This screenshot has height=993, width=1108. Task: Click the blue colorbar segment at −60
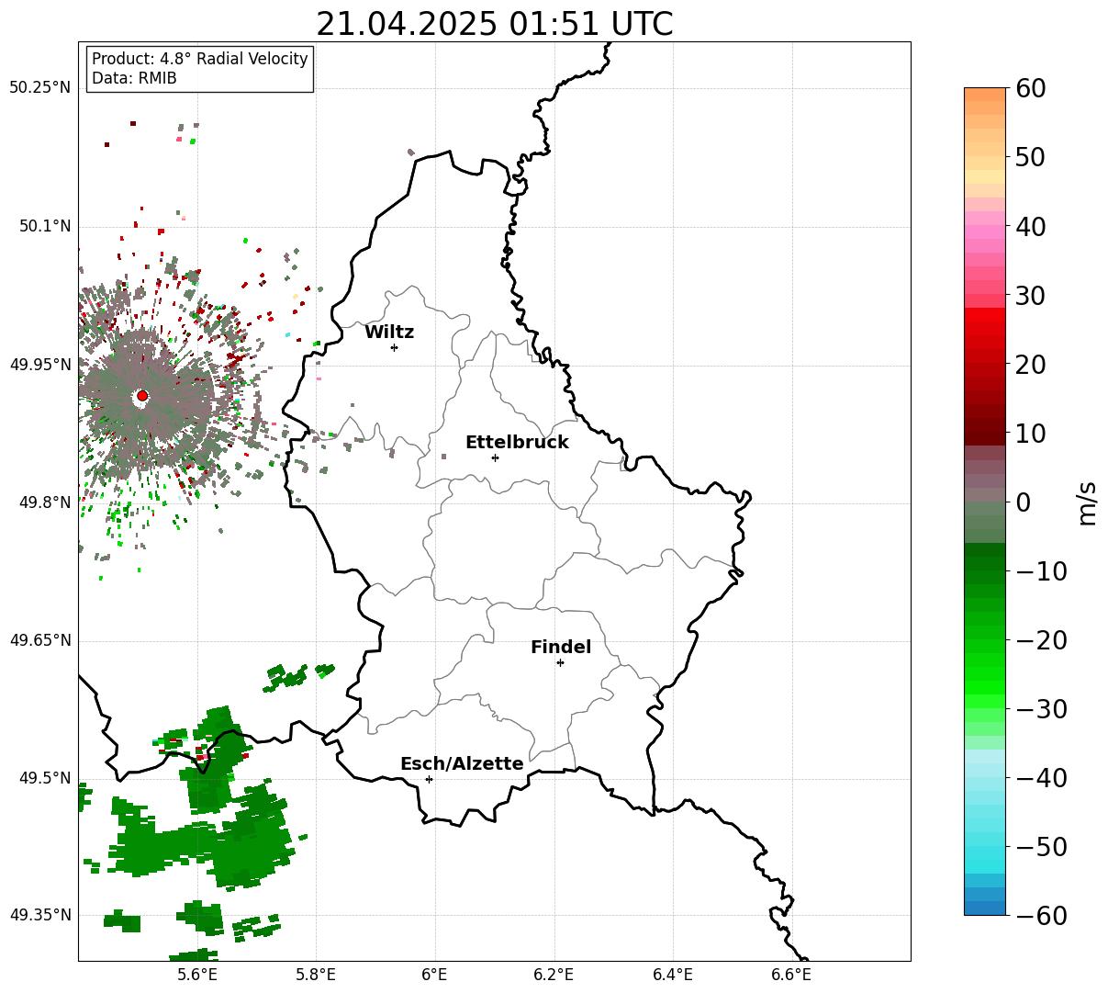(x=985, y=908)
